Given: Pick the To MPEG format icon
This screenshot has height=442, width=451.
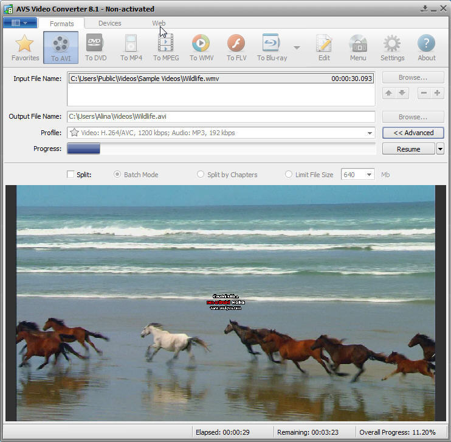Looking at the screenshot, I should 166,43.
